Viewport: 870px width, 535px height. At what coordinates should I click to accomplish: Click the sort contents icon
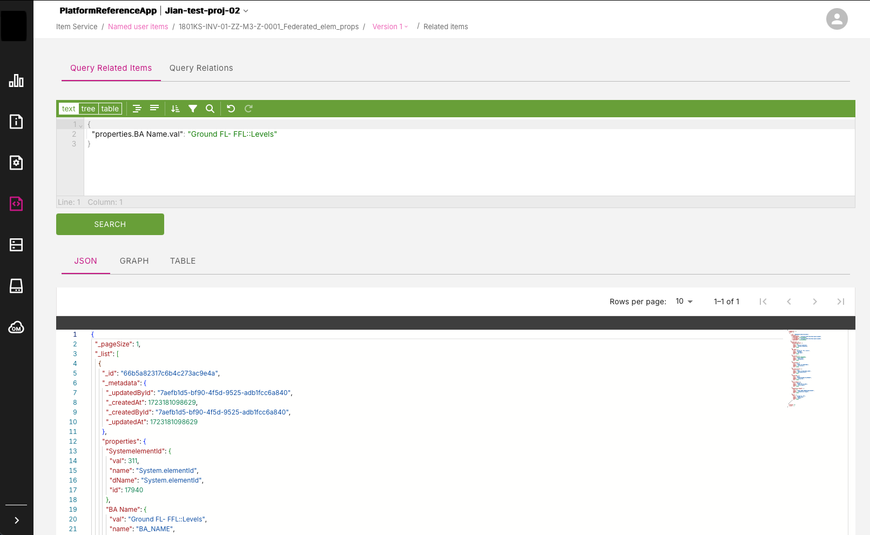[x=176, y=109]
